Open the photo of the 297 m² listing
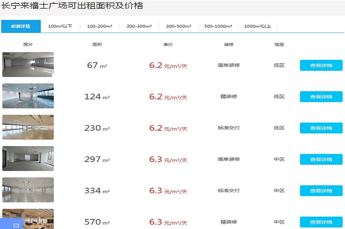 pos(28,159)
